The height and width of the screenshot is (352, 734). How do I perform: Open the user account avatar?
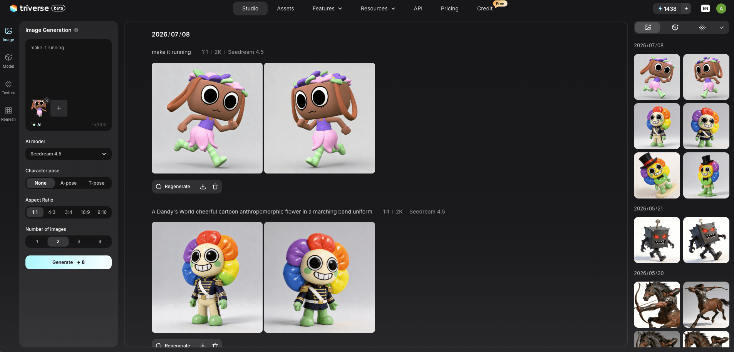tap(721, 8)
